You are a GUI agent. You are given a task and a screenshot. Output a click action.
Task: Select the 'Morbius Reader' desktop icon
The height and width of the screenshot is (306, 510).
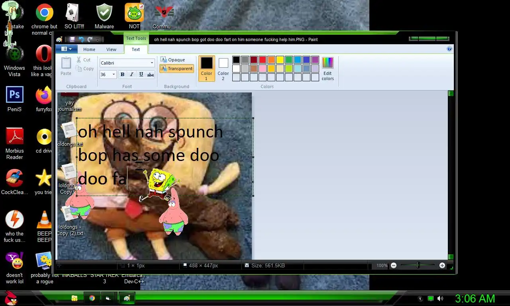pos(14,143)
